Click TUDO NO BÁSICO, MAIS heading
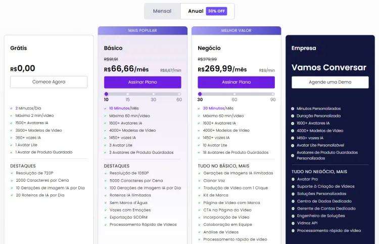379x244 pixels. click(x=223, y=166)
